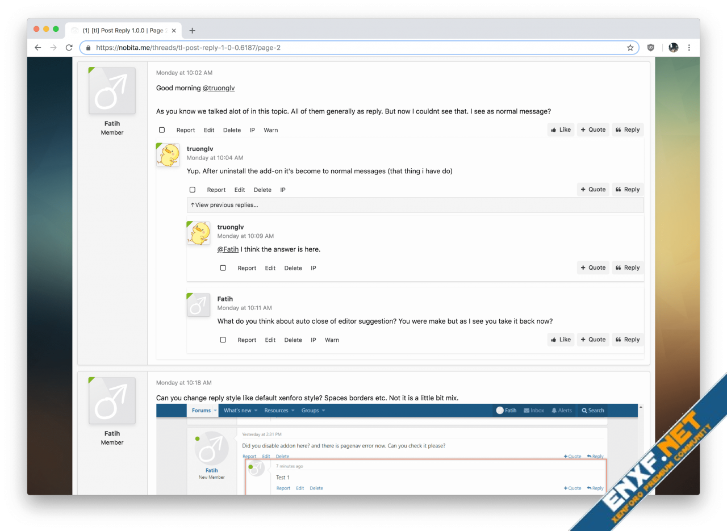Open Fatih username under 10:02 AM avatar
This screenshot has width=727, height=531.
click(x=112, y=123)
